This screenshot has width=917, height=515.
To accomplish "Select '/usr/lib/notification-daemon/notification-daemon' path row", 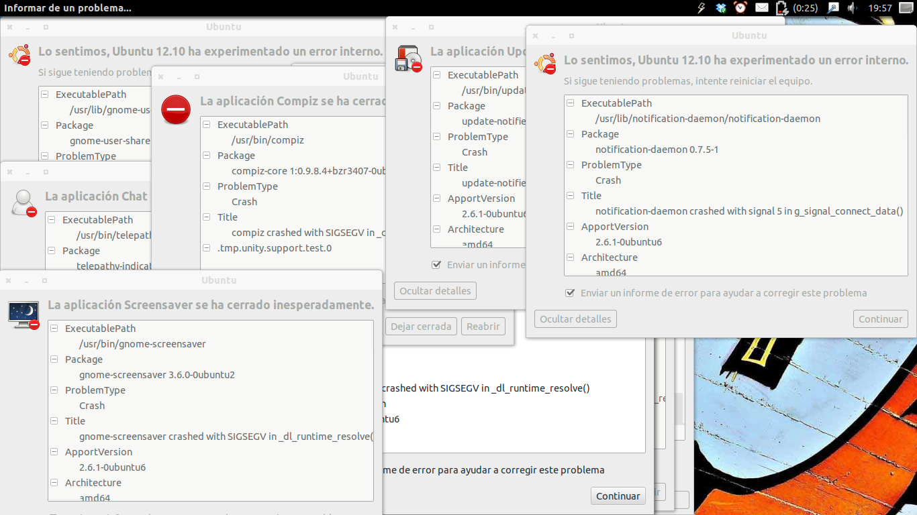I will pyautogui.click(x=708, y=119).
